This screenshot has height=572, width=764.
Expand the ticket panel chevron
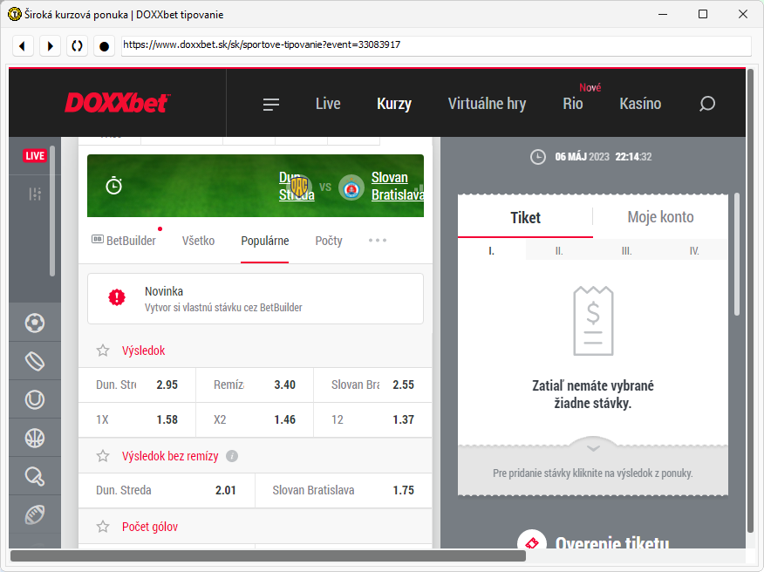coord(593,448)
